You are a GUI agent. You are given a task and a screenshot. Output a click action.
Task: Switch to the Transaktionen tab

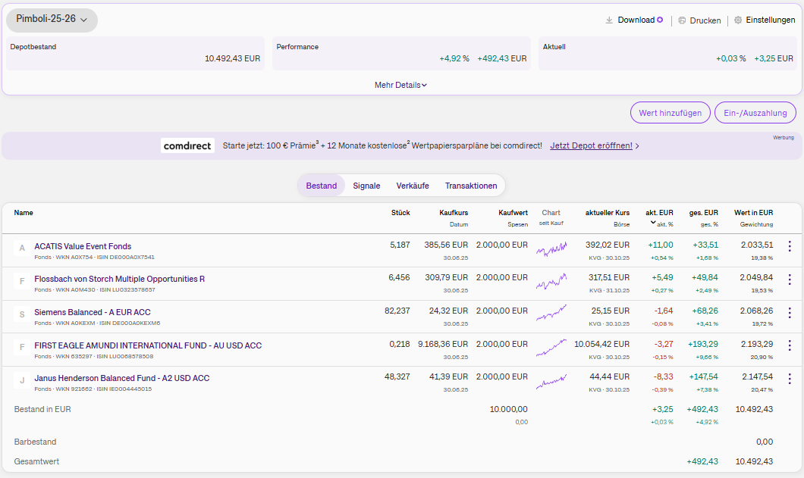pos(471,186)
